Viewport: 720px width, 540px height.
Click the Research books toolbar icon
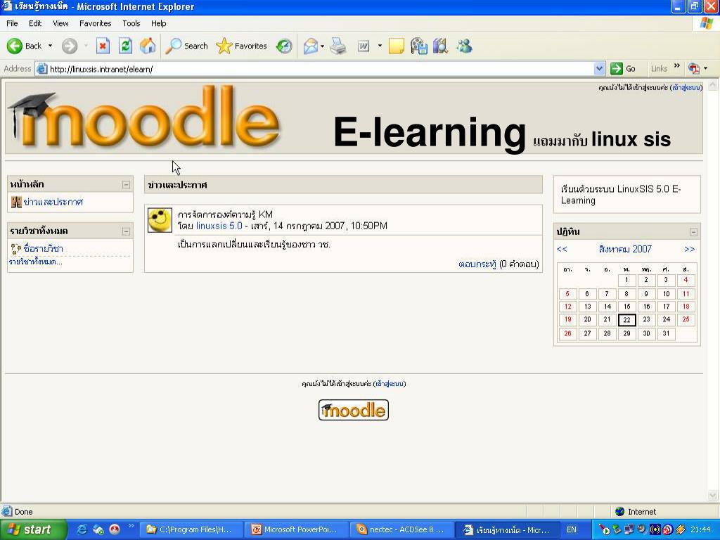441,46
